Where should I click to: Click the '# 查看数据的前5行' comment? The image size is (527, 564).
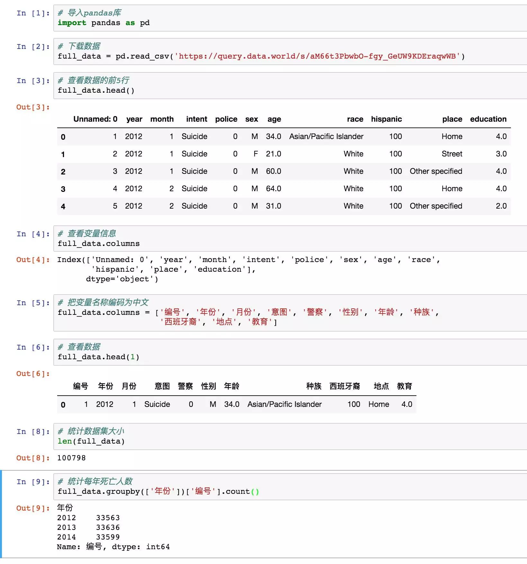94,80
